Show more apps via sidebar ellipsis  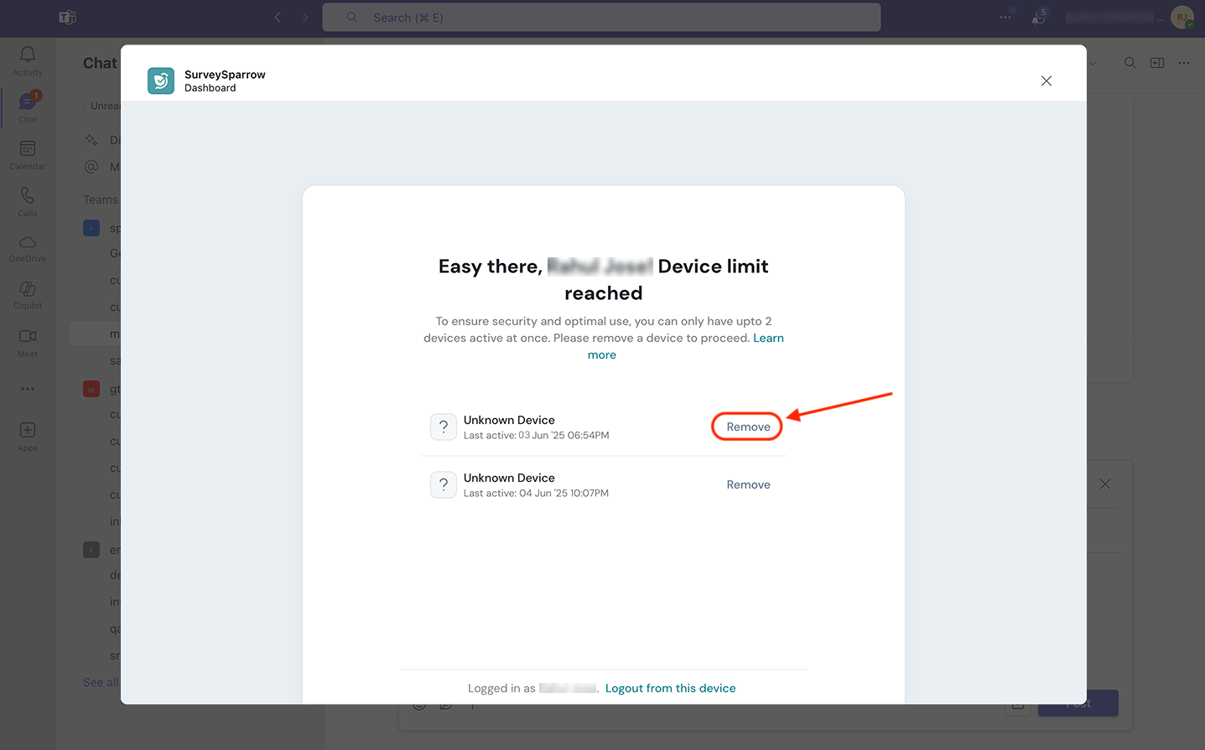28,389
